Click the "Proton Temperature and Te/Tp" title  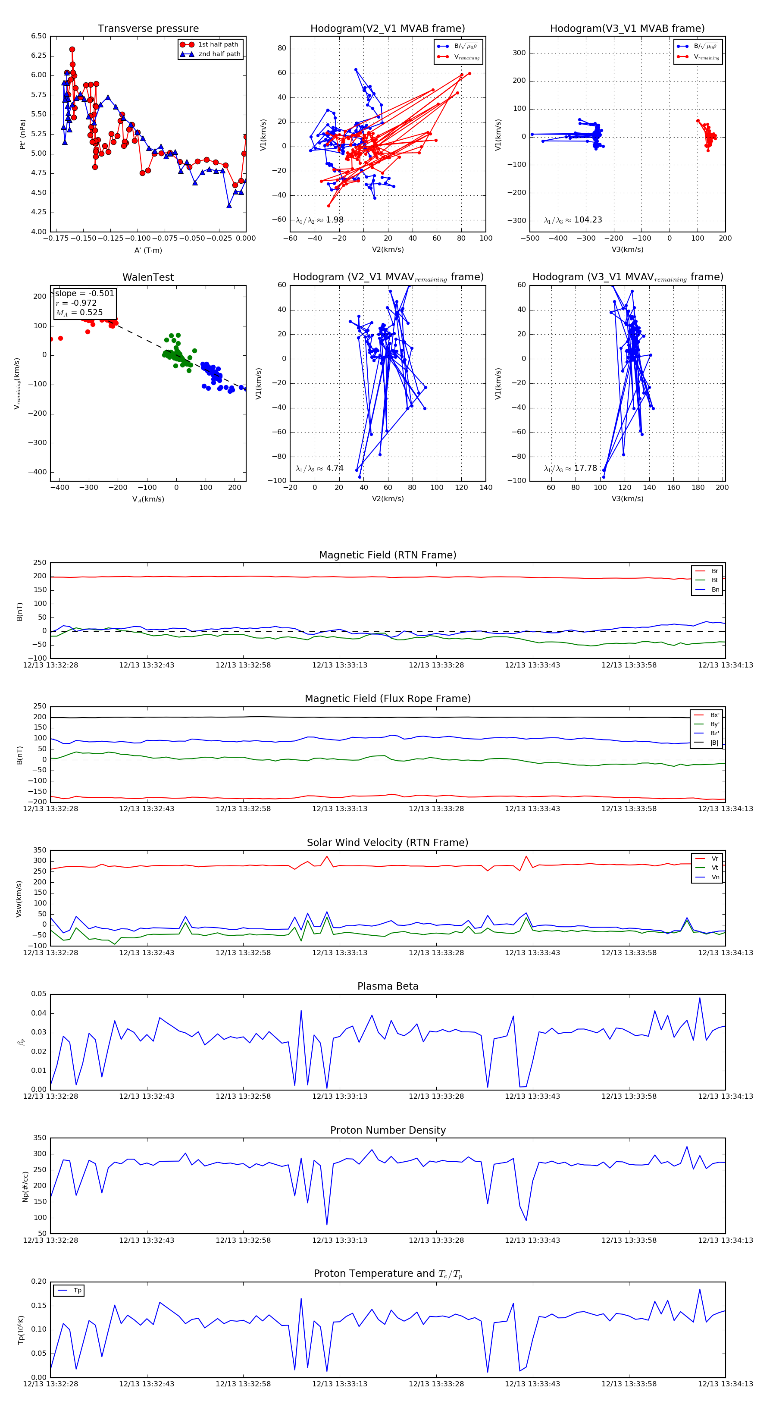click(x=388, y=1274)
